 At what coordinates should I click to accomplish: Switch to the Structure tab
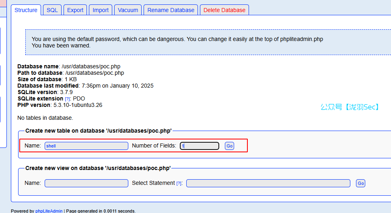[x=26, y=10]
